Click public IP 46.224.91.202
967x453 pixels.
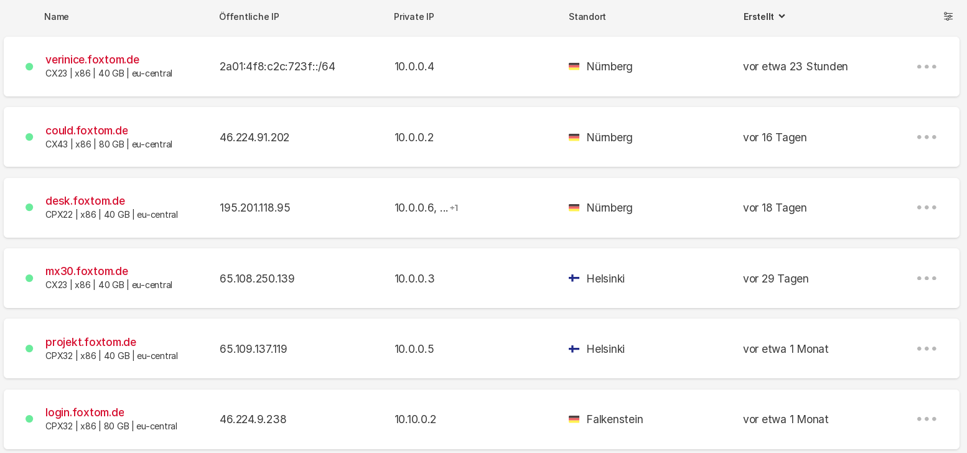255,138
